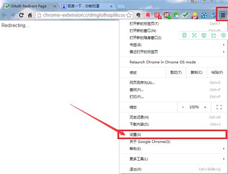Close the OAuth Redirect Page tab
This screenshot has width=228, height=174.
[55, 6]
